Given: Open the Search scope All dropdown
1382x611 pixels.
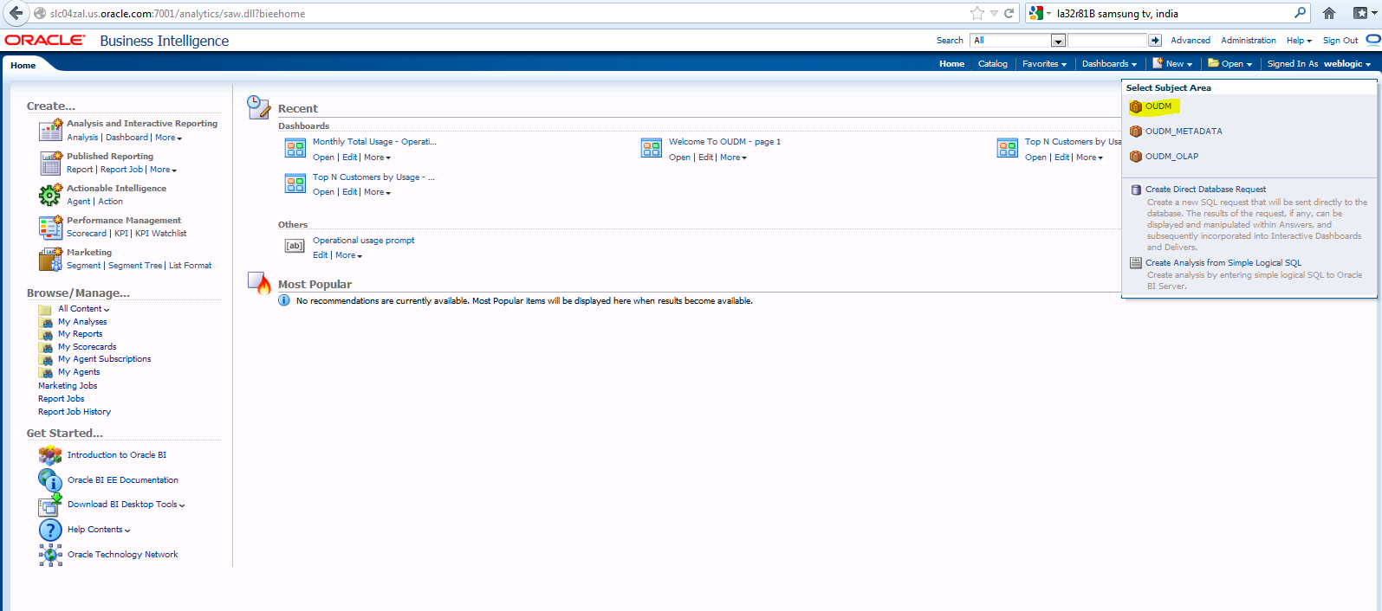Looking at the screenshot, I should (x=1058, y=41).
